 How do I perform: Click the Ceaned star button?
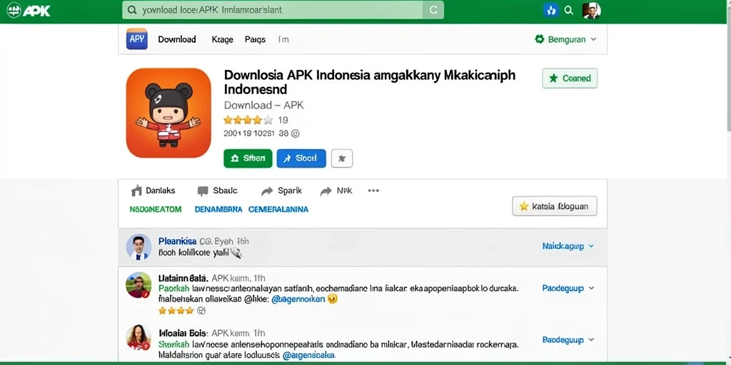(570, 78)
